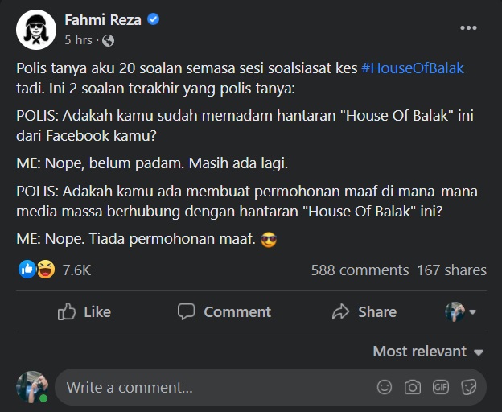The height and width of the screenshot is (412, 502).
Task: Like this post
Action: click(84, 311)
